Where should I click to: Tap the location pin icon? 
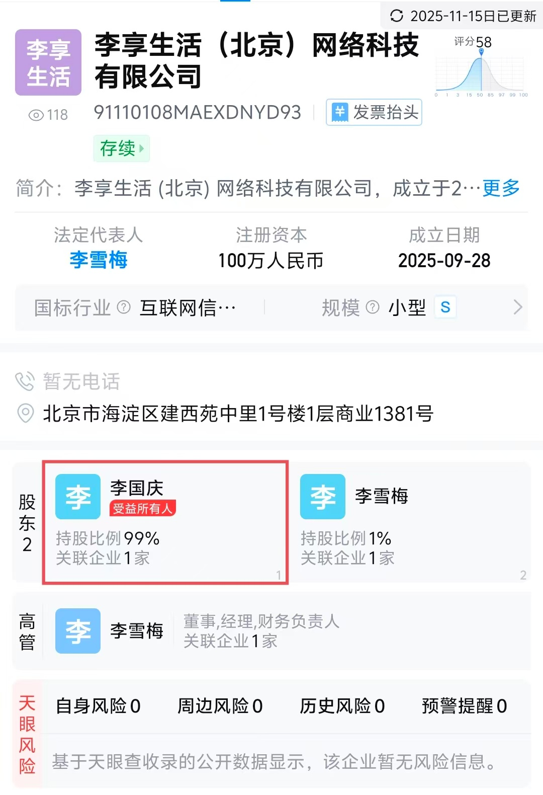click(25, 413)
